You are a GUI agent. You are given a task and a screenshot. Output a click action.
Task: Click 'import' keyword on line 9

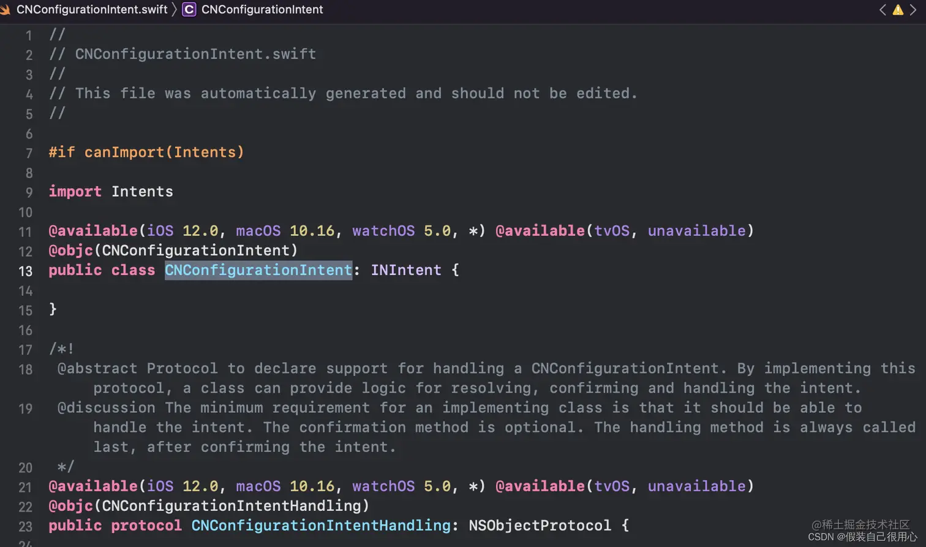coord(75,191)
